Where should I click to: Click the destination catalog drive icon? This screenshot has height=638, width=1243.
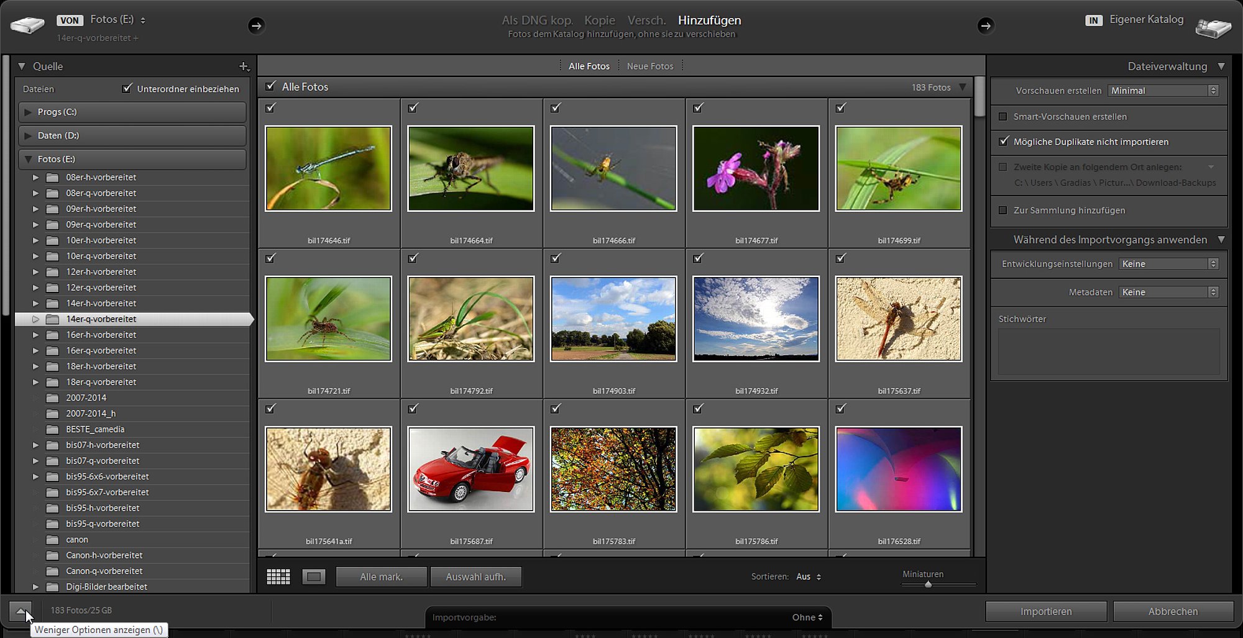point(1213,28)
